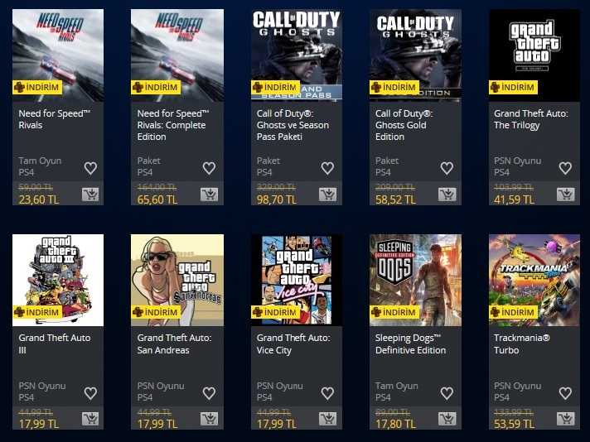The image size is (590, 442).
Task: Add Need for Speed Rivals to cart
Action: (90, 195)
